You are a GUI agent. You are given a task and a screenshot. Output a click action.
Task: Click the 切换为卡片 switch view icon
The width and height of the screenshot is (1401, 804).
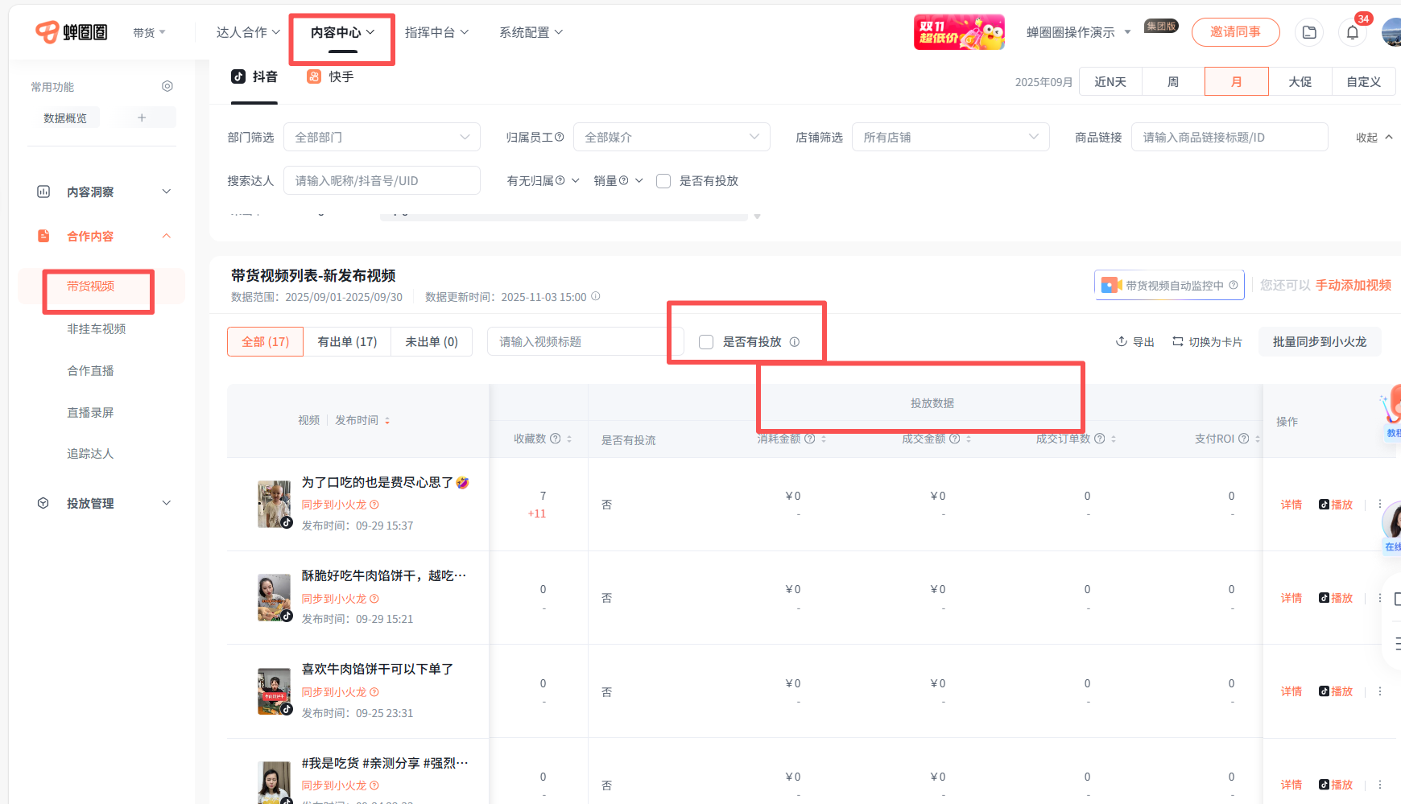click(1177, 341)
